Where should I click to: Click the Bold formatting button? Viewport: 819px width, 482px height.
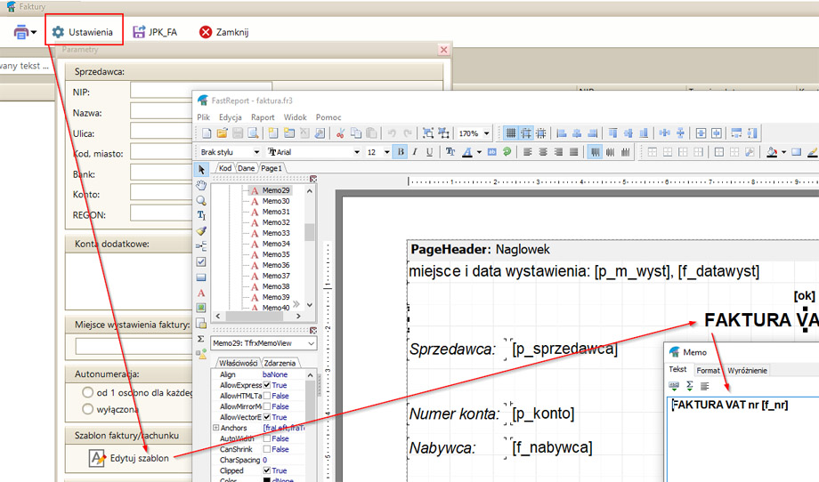(401, 152)
